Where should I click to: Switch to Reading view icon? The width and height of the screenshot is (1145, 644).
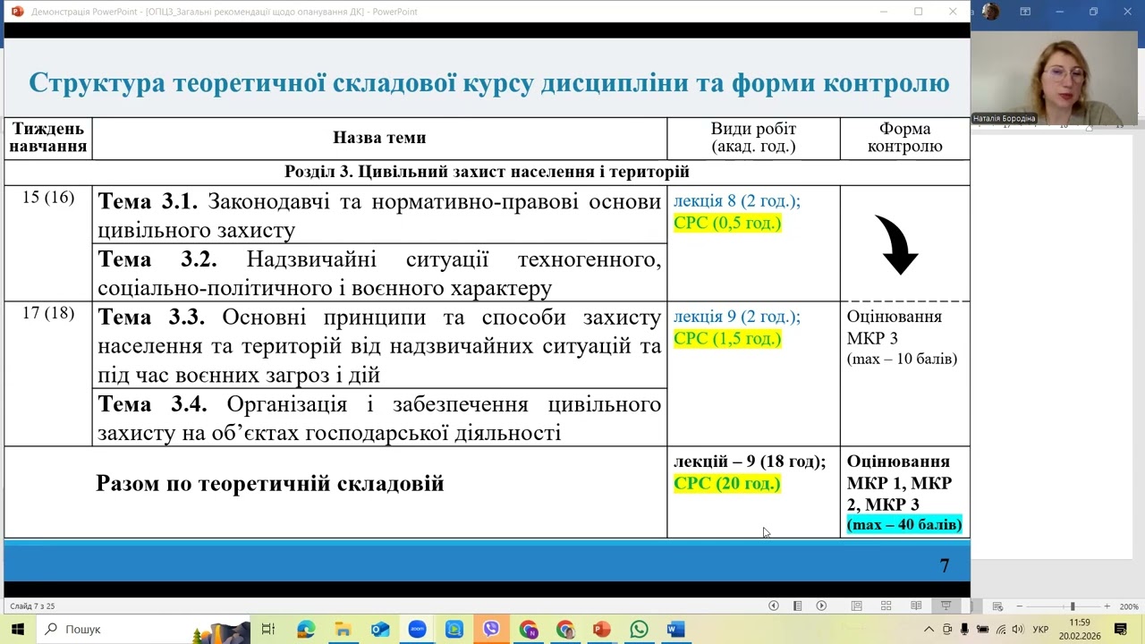point(916,606)
